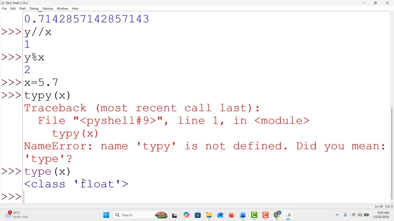Viewport: 394px width, 221px height.
Task: Open the File menu
Action: pos(4,9)
